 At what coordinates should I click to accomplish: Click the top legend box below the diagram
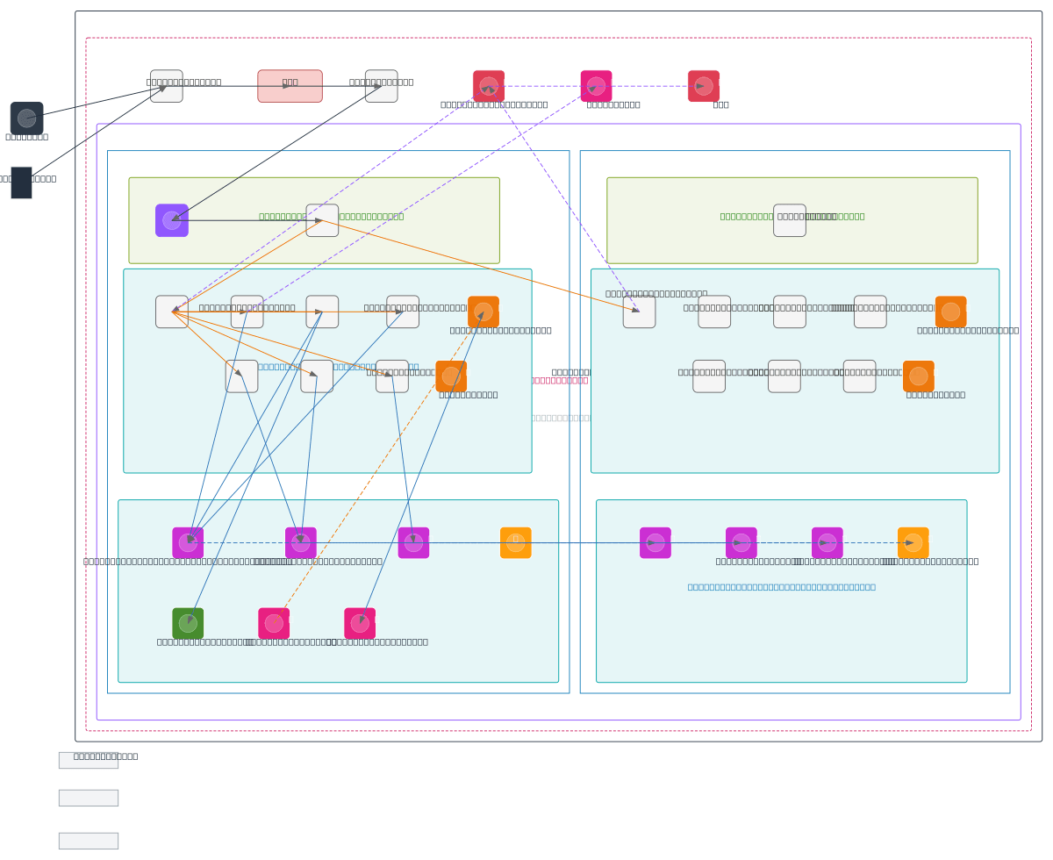[89, 760]
